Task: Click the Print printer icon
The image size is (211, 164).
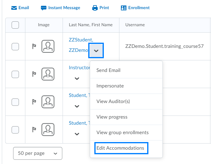Action: (95, 8)
